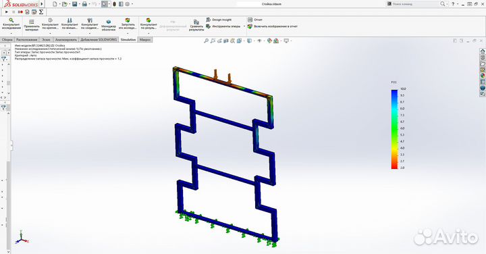The width and height of the screenshot is (486, 254).
Task: Expand dropdown under Консультант по результатам
Action: coord(148,33)
